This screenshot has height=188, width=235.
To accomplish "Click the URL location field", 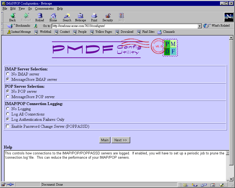I will pyautogui.click(x=124, y=26).
